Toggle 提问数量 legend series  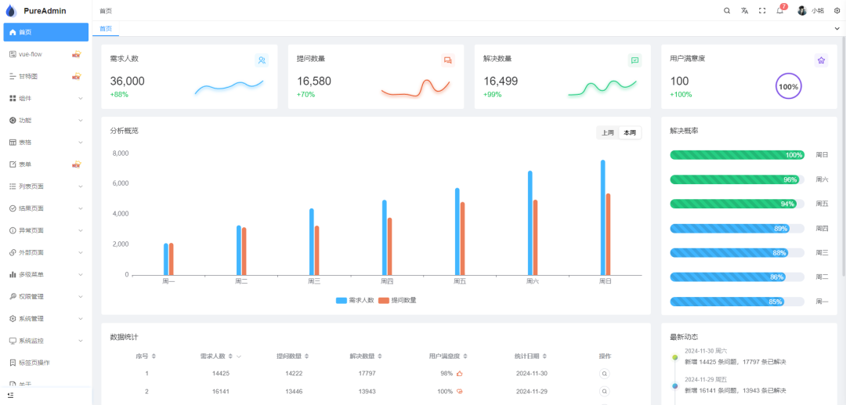(x=397, y=300)
